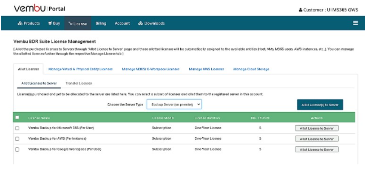Click Vembu BDR Suite License Management heading
Screen dimensions: 366x172
coord(54,42)
